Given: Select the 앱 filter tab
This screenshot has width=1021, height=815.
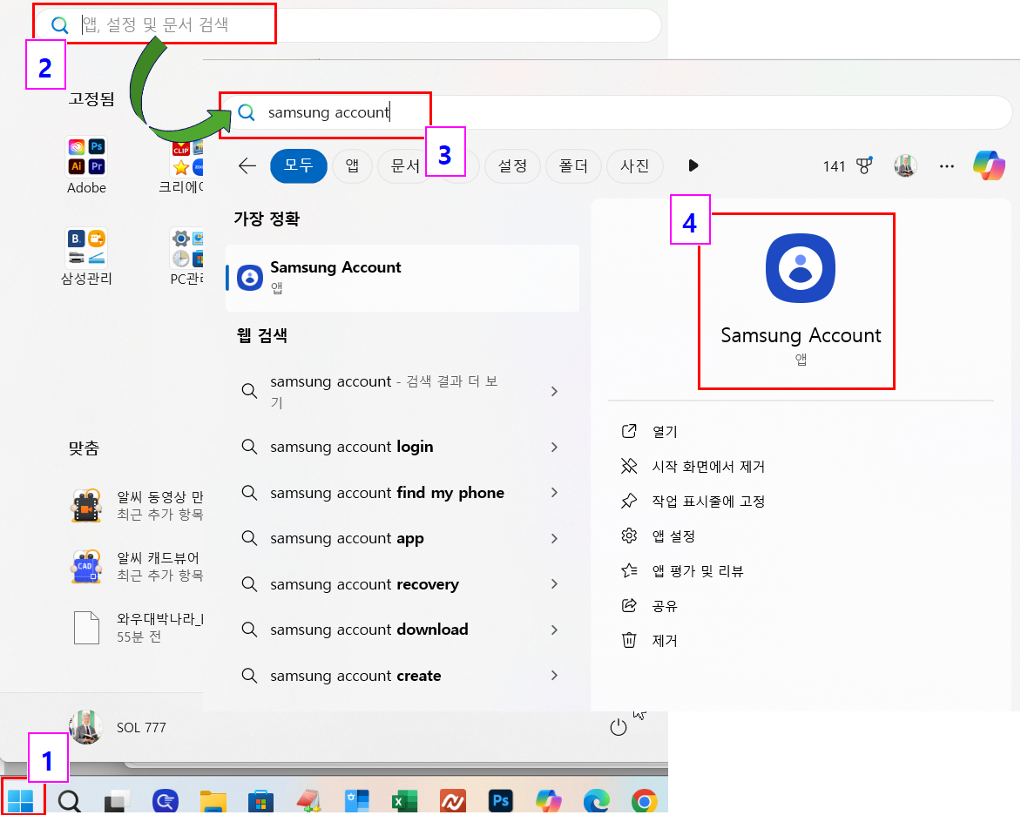Looking at the screenshot, I should pos(352,166).
